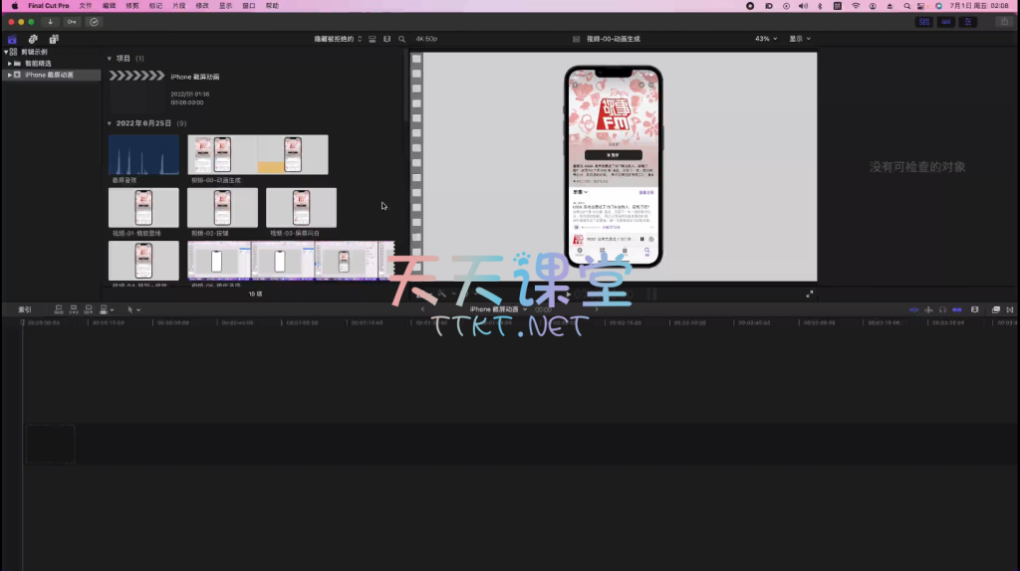Open the 修改 menu

pos(202,5)
